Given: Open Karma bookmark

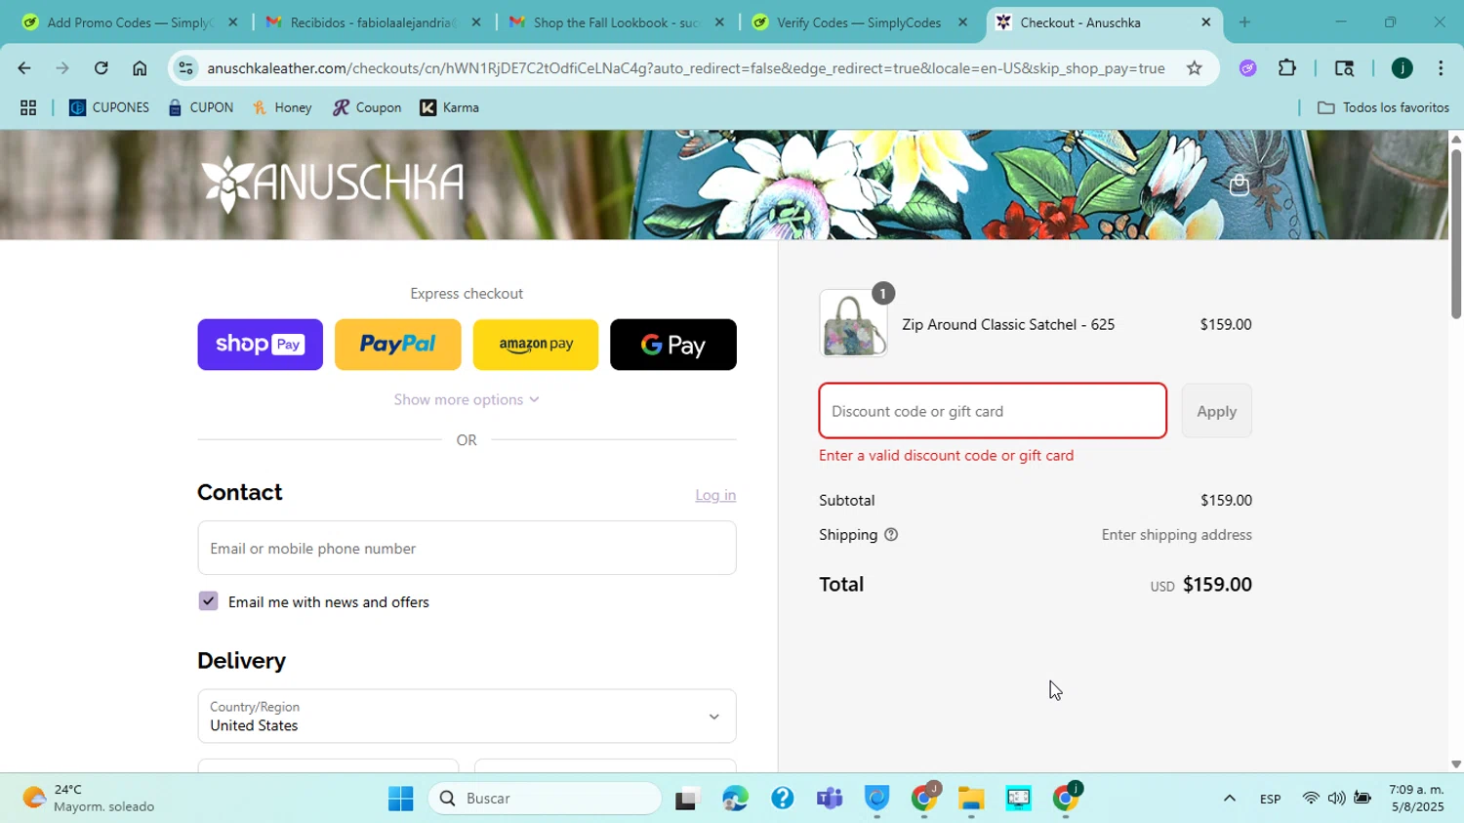Looking at the screenshot, I should [450, 107].
